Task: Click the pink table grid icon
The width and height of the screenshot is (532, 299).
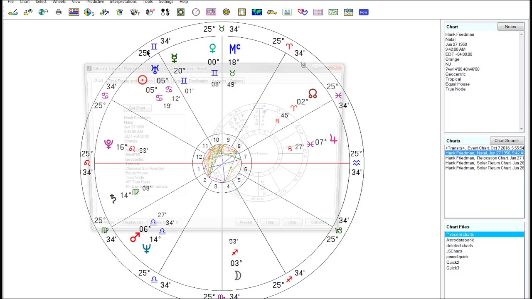Action: click(x=318, y=12)
